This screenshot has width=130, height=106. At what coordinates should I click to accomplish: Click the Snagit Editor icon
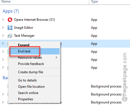click(x=10, y=28)
